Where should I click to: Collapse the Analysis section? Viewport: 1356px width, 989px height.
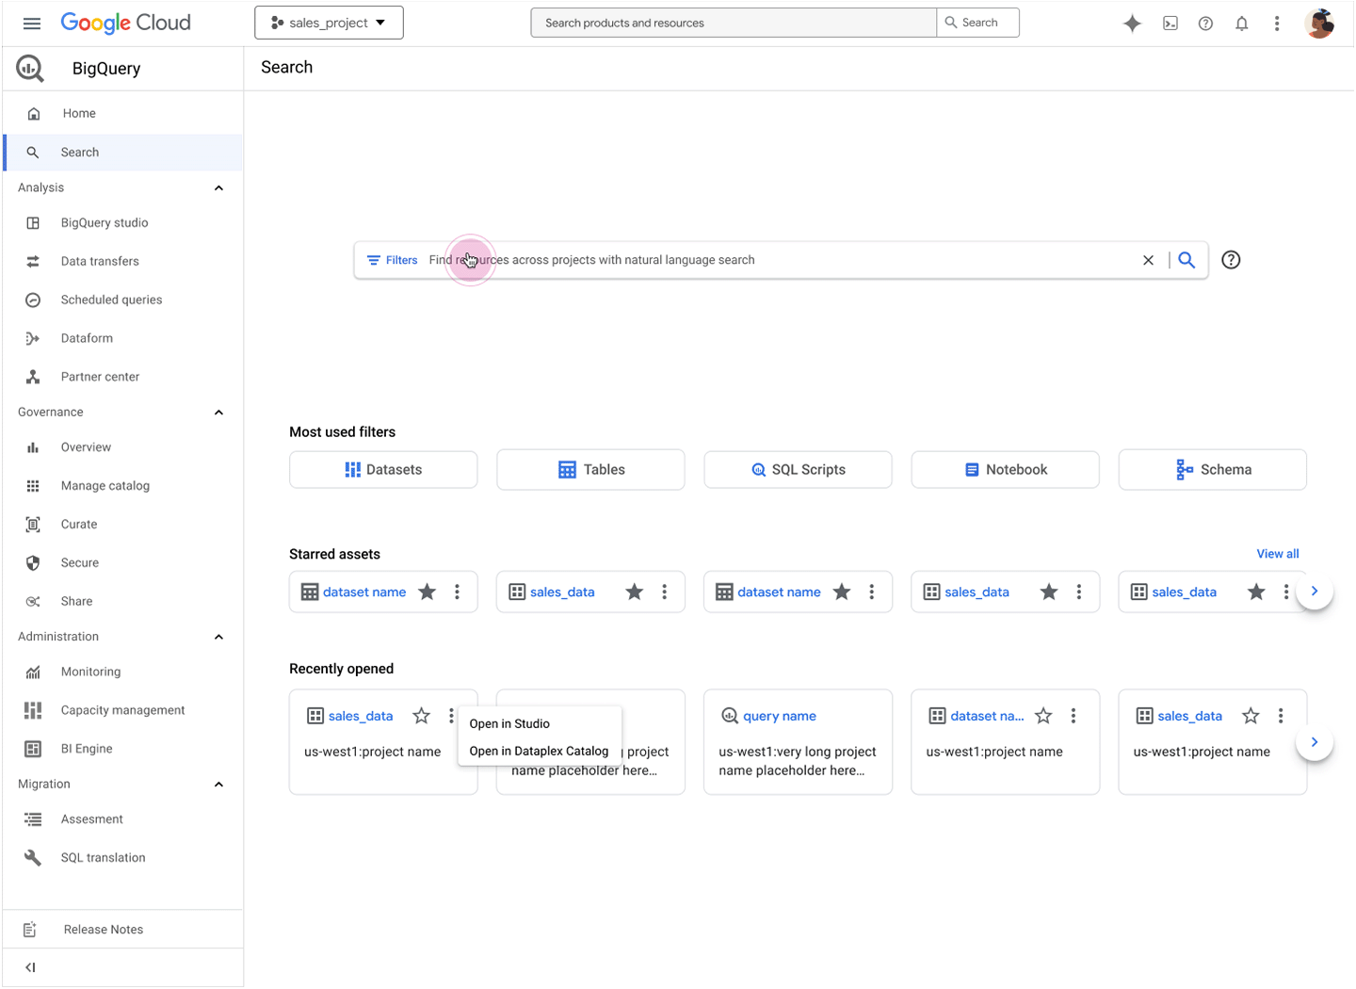tap(218, 187)
